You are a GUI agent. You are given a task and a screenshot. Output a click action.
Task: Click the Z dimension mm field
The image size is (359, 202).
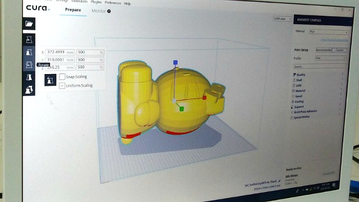click(x=60, y=67)
